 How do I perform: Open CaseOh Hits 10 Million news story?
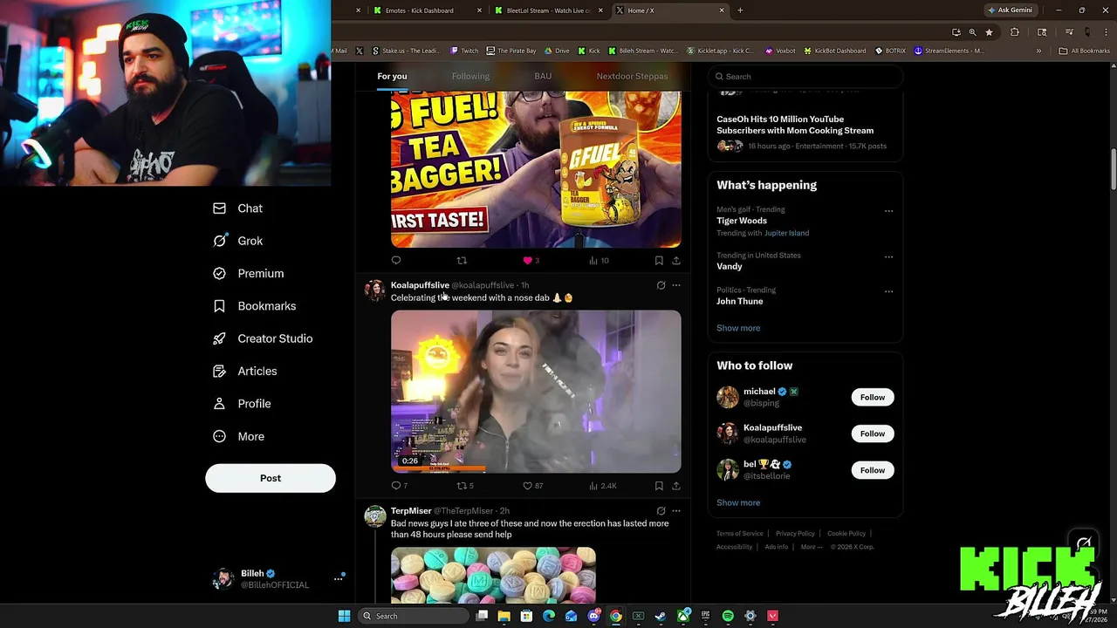[x=795, y=125]
